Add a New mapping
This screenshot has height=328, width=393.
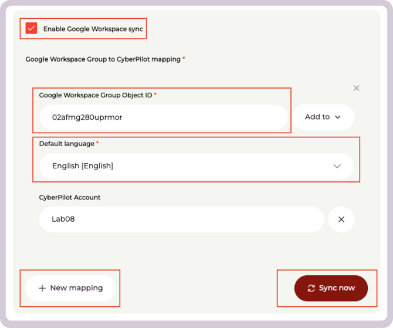point(71,288)
